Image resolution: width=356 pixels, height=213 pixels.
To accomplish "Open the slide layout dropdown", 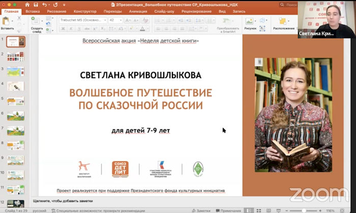I will (49, 18).
